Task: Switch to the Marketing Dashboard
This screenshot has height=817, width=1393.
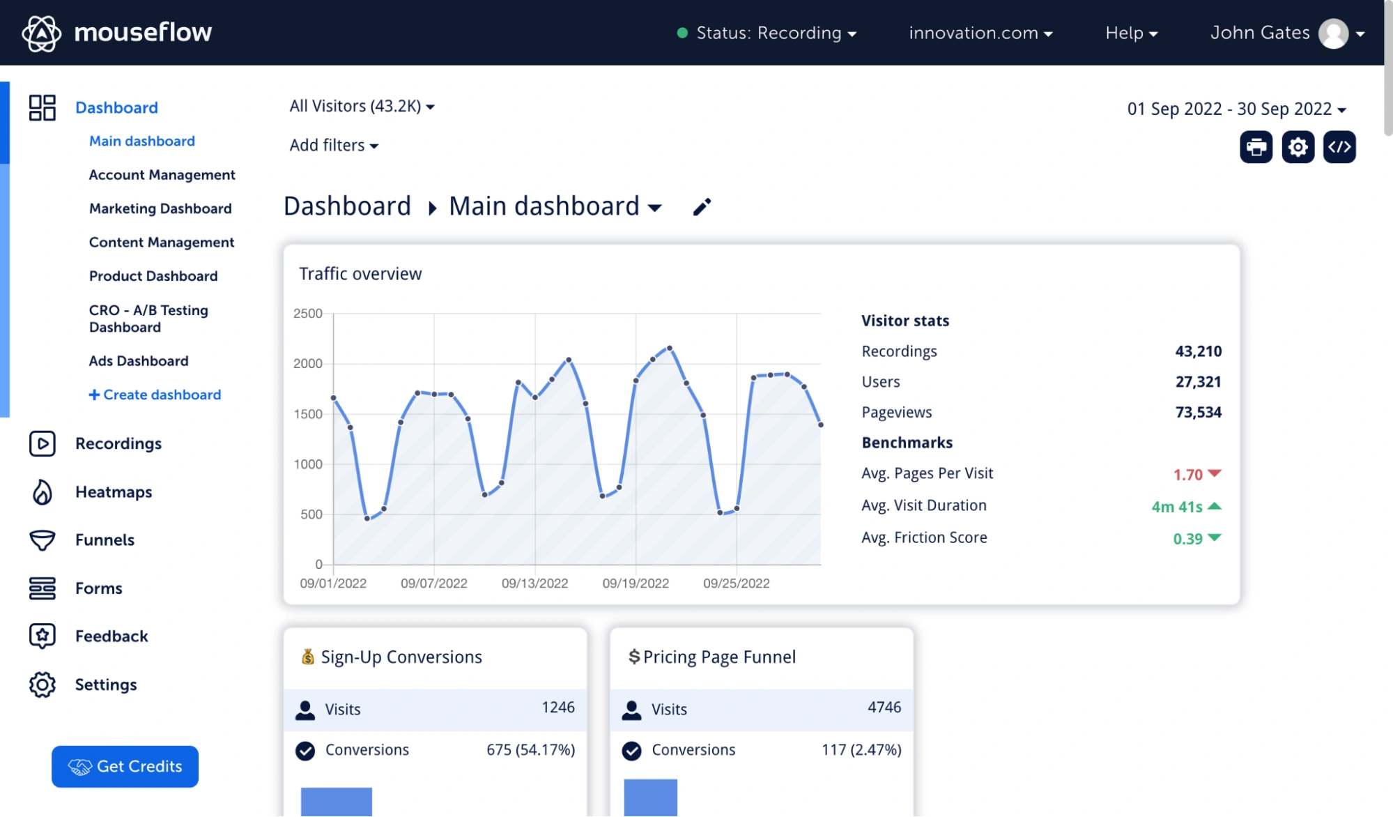Action: tap(160, 208)
